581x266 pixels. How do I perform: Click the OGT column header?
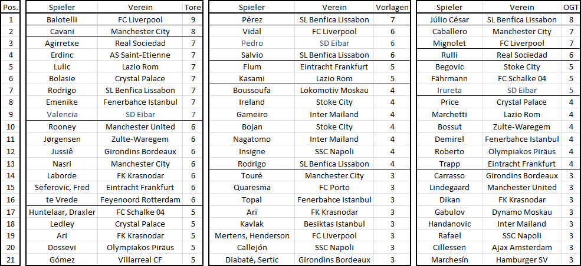pos(571,7)
